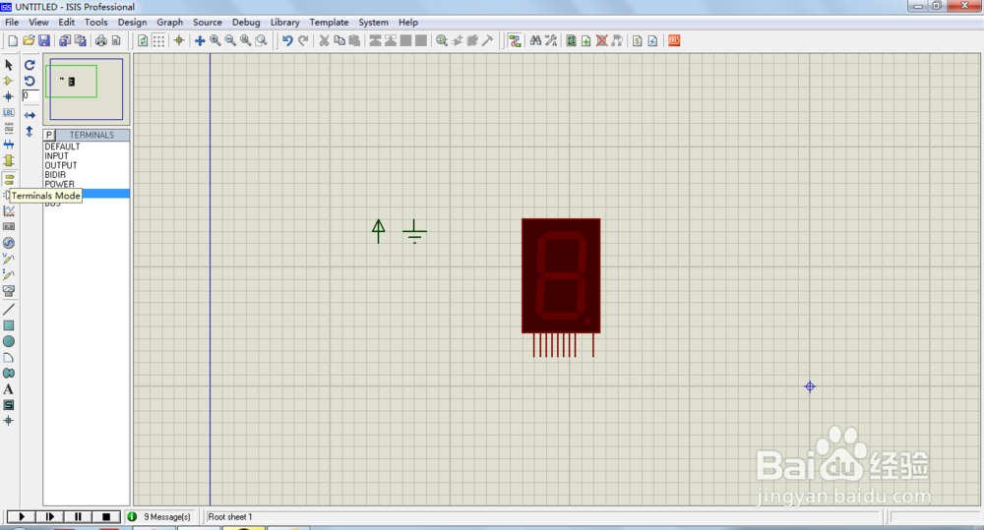Screen dimensions: 984x530
Task: Select the Text Script Mode tool
Action: click(9, 129)
